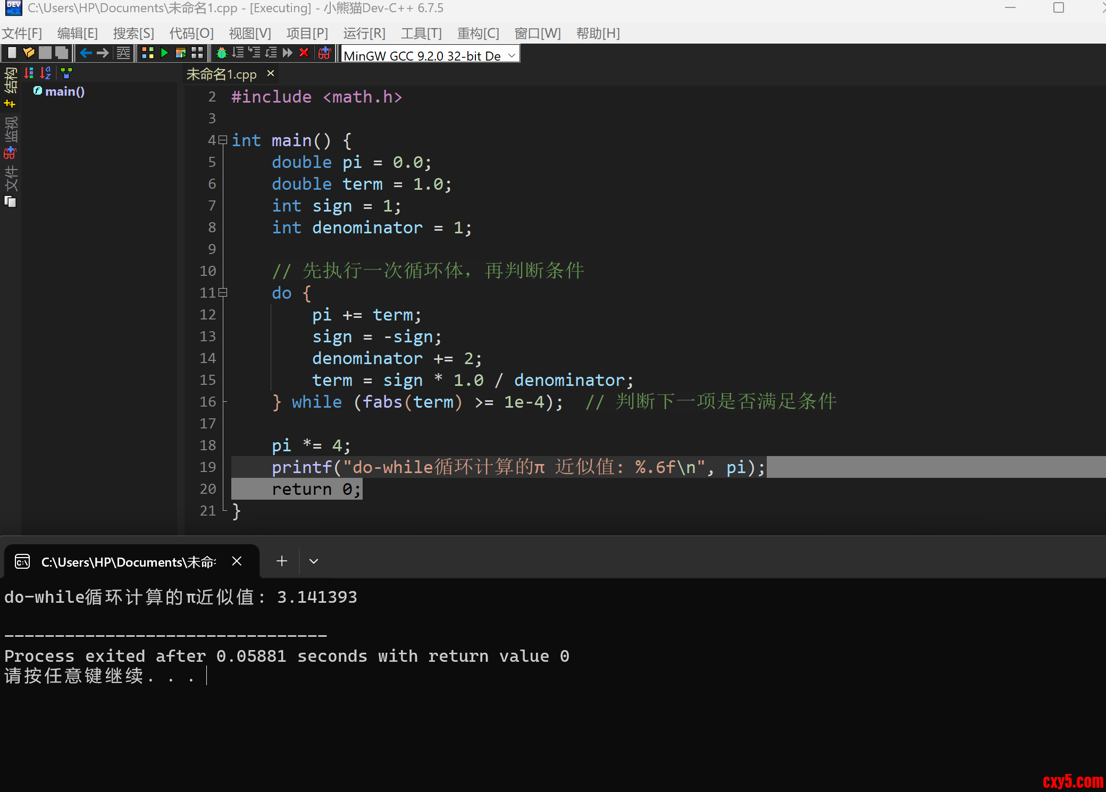1106x792 pixels.
Task: Click the Open File folder icon
Action: click(x=29, y=53)
